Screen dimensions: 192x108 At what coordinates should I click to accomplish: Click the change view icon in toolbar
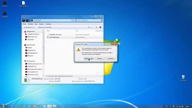pos(89,27)
